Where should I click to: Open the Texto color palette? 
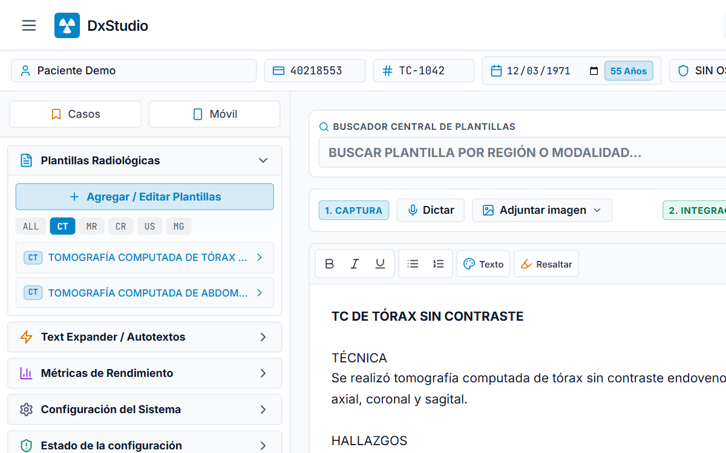click(483, 264)
